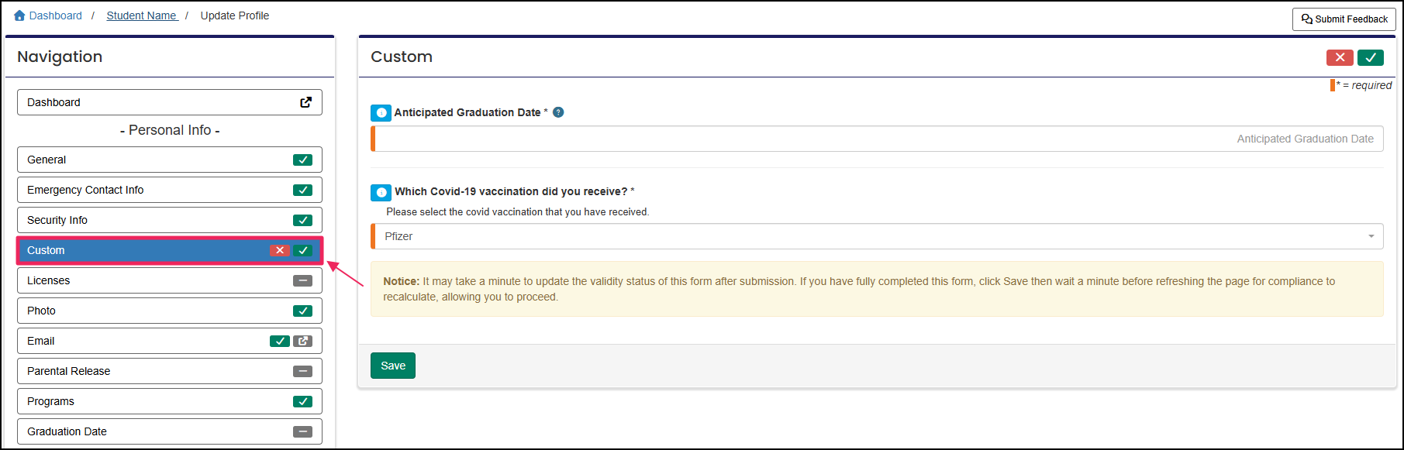Click the home icon beside Dashboard breadcrumb
This screenshot has height=450, width=1404.
19,15
